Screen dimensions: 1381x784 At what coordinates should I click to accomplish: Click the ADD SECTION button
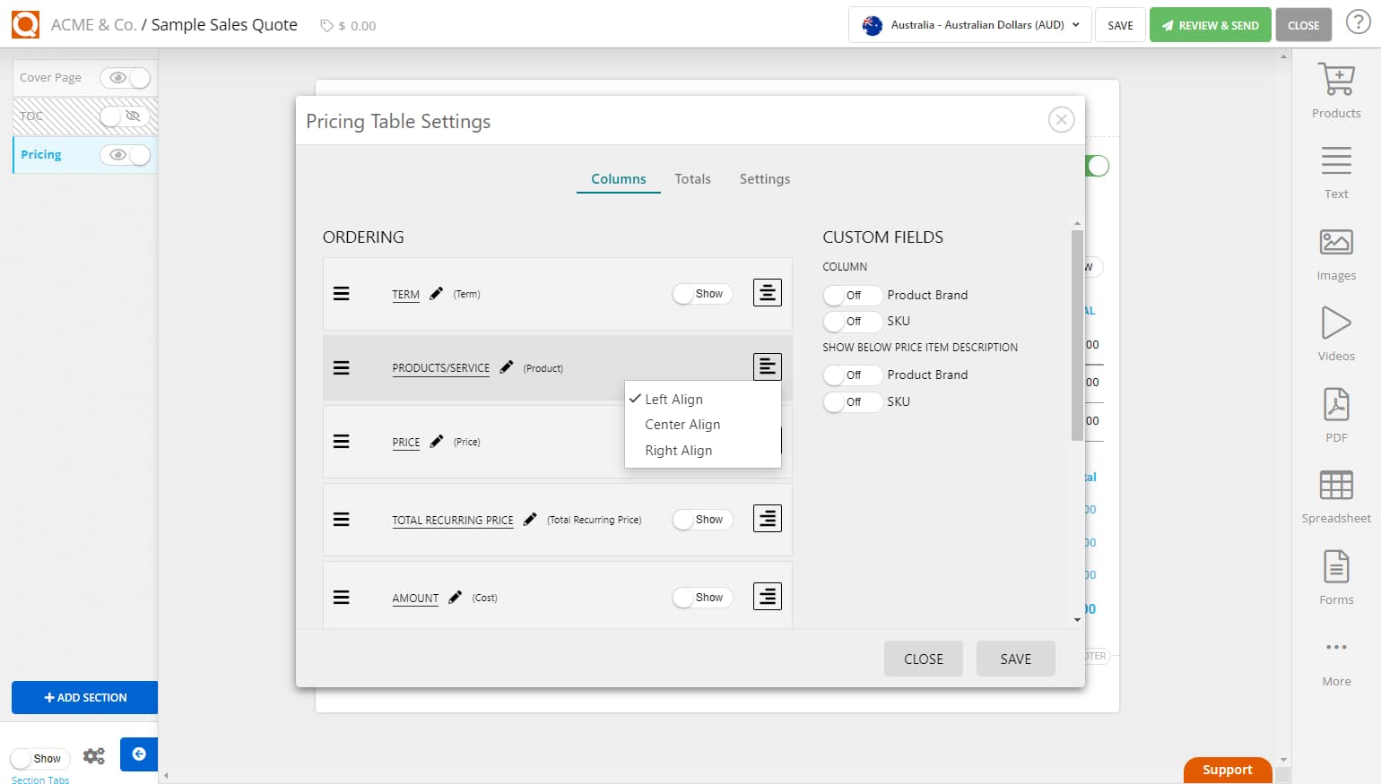pyautogui.click(x=84, y=697)
